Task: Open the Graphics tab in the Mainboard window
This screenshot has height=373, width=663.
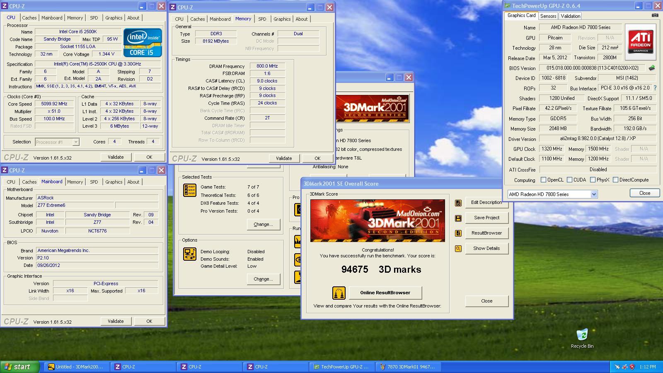Action: (114, 182)
